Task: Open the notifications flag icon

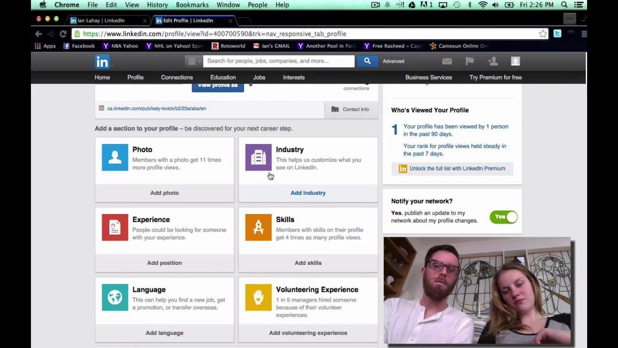Action: pyautogui.click(x=469, y=61)
